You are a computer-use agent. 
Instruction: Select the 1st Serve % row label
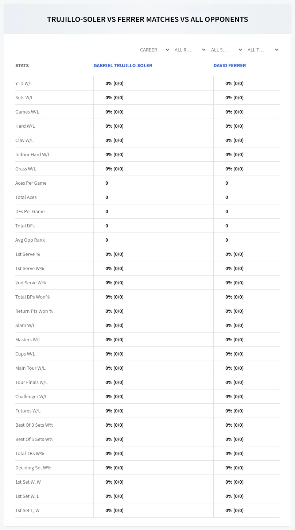[28, 254]
